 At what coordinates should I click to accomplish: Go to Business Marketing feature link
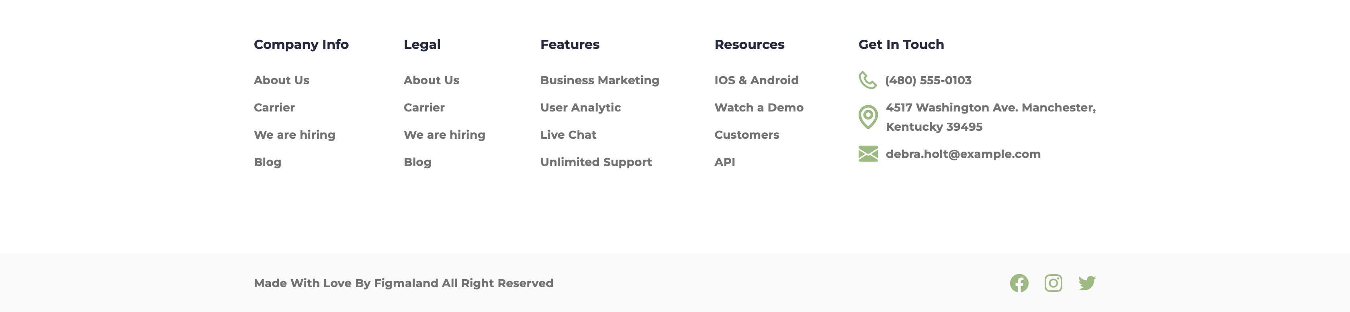coord(599,80)
